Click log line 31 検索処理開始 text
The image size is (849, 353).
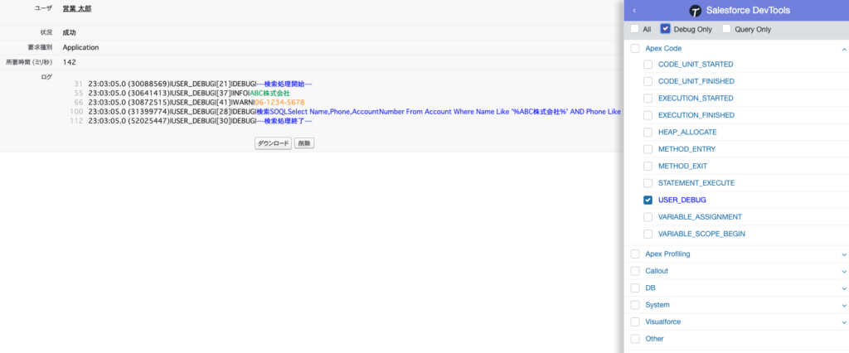coord(284,84)
